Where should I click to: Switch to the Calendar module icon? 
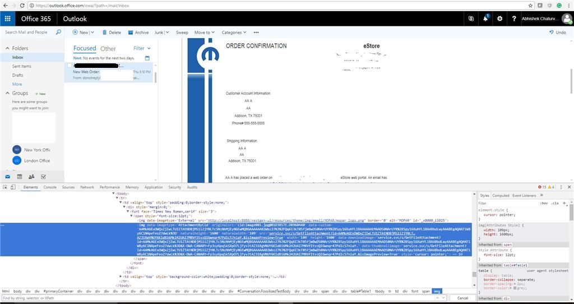20,177
